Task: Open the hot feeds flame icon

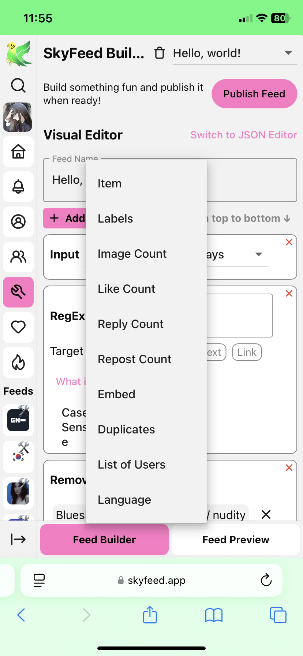Action: point(18,362)
